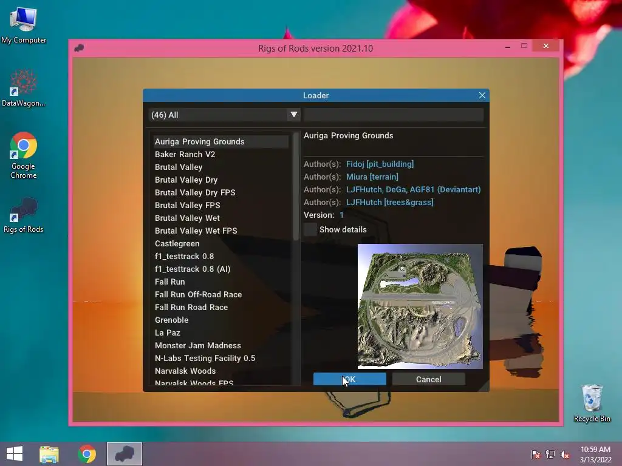Click the Loader dialog title bar
Viewport: 622px width, 466px height.
tap(316, 95)
